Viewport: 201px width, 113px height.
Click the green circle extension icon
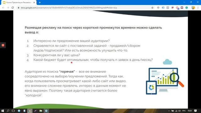tap(187, 8)
